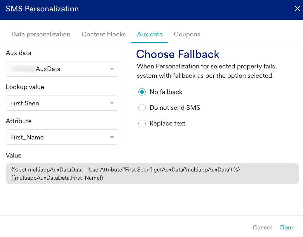303x237 pixels.
Task: Enable the Replace text fallback
Action: [x=142, y=123]
